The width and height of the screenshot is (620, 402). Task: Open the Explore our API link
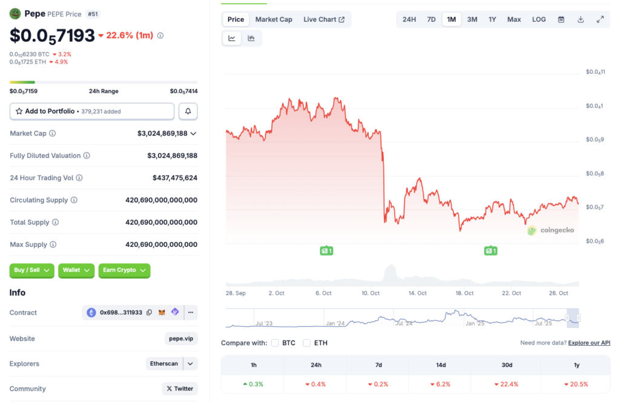click(x=589, y=343)
